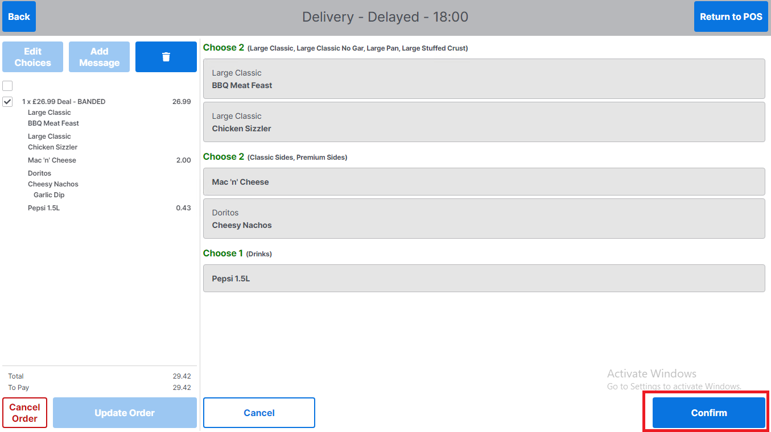Confirm the deal choices
The width and height of the screenshot is (771, 432).
708,413
